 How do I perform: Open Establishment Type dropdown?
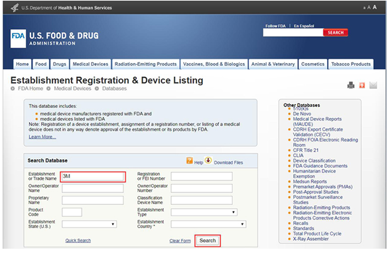(x=204, y=212)
